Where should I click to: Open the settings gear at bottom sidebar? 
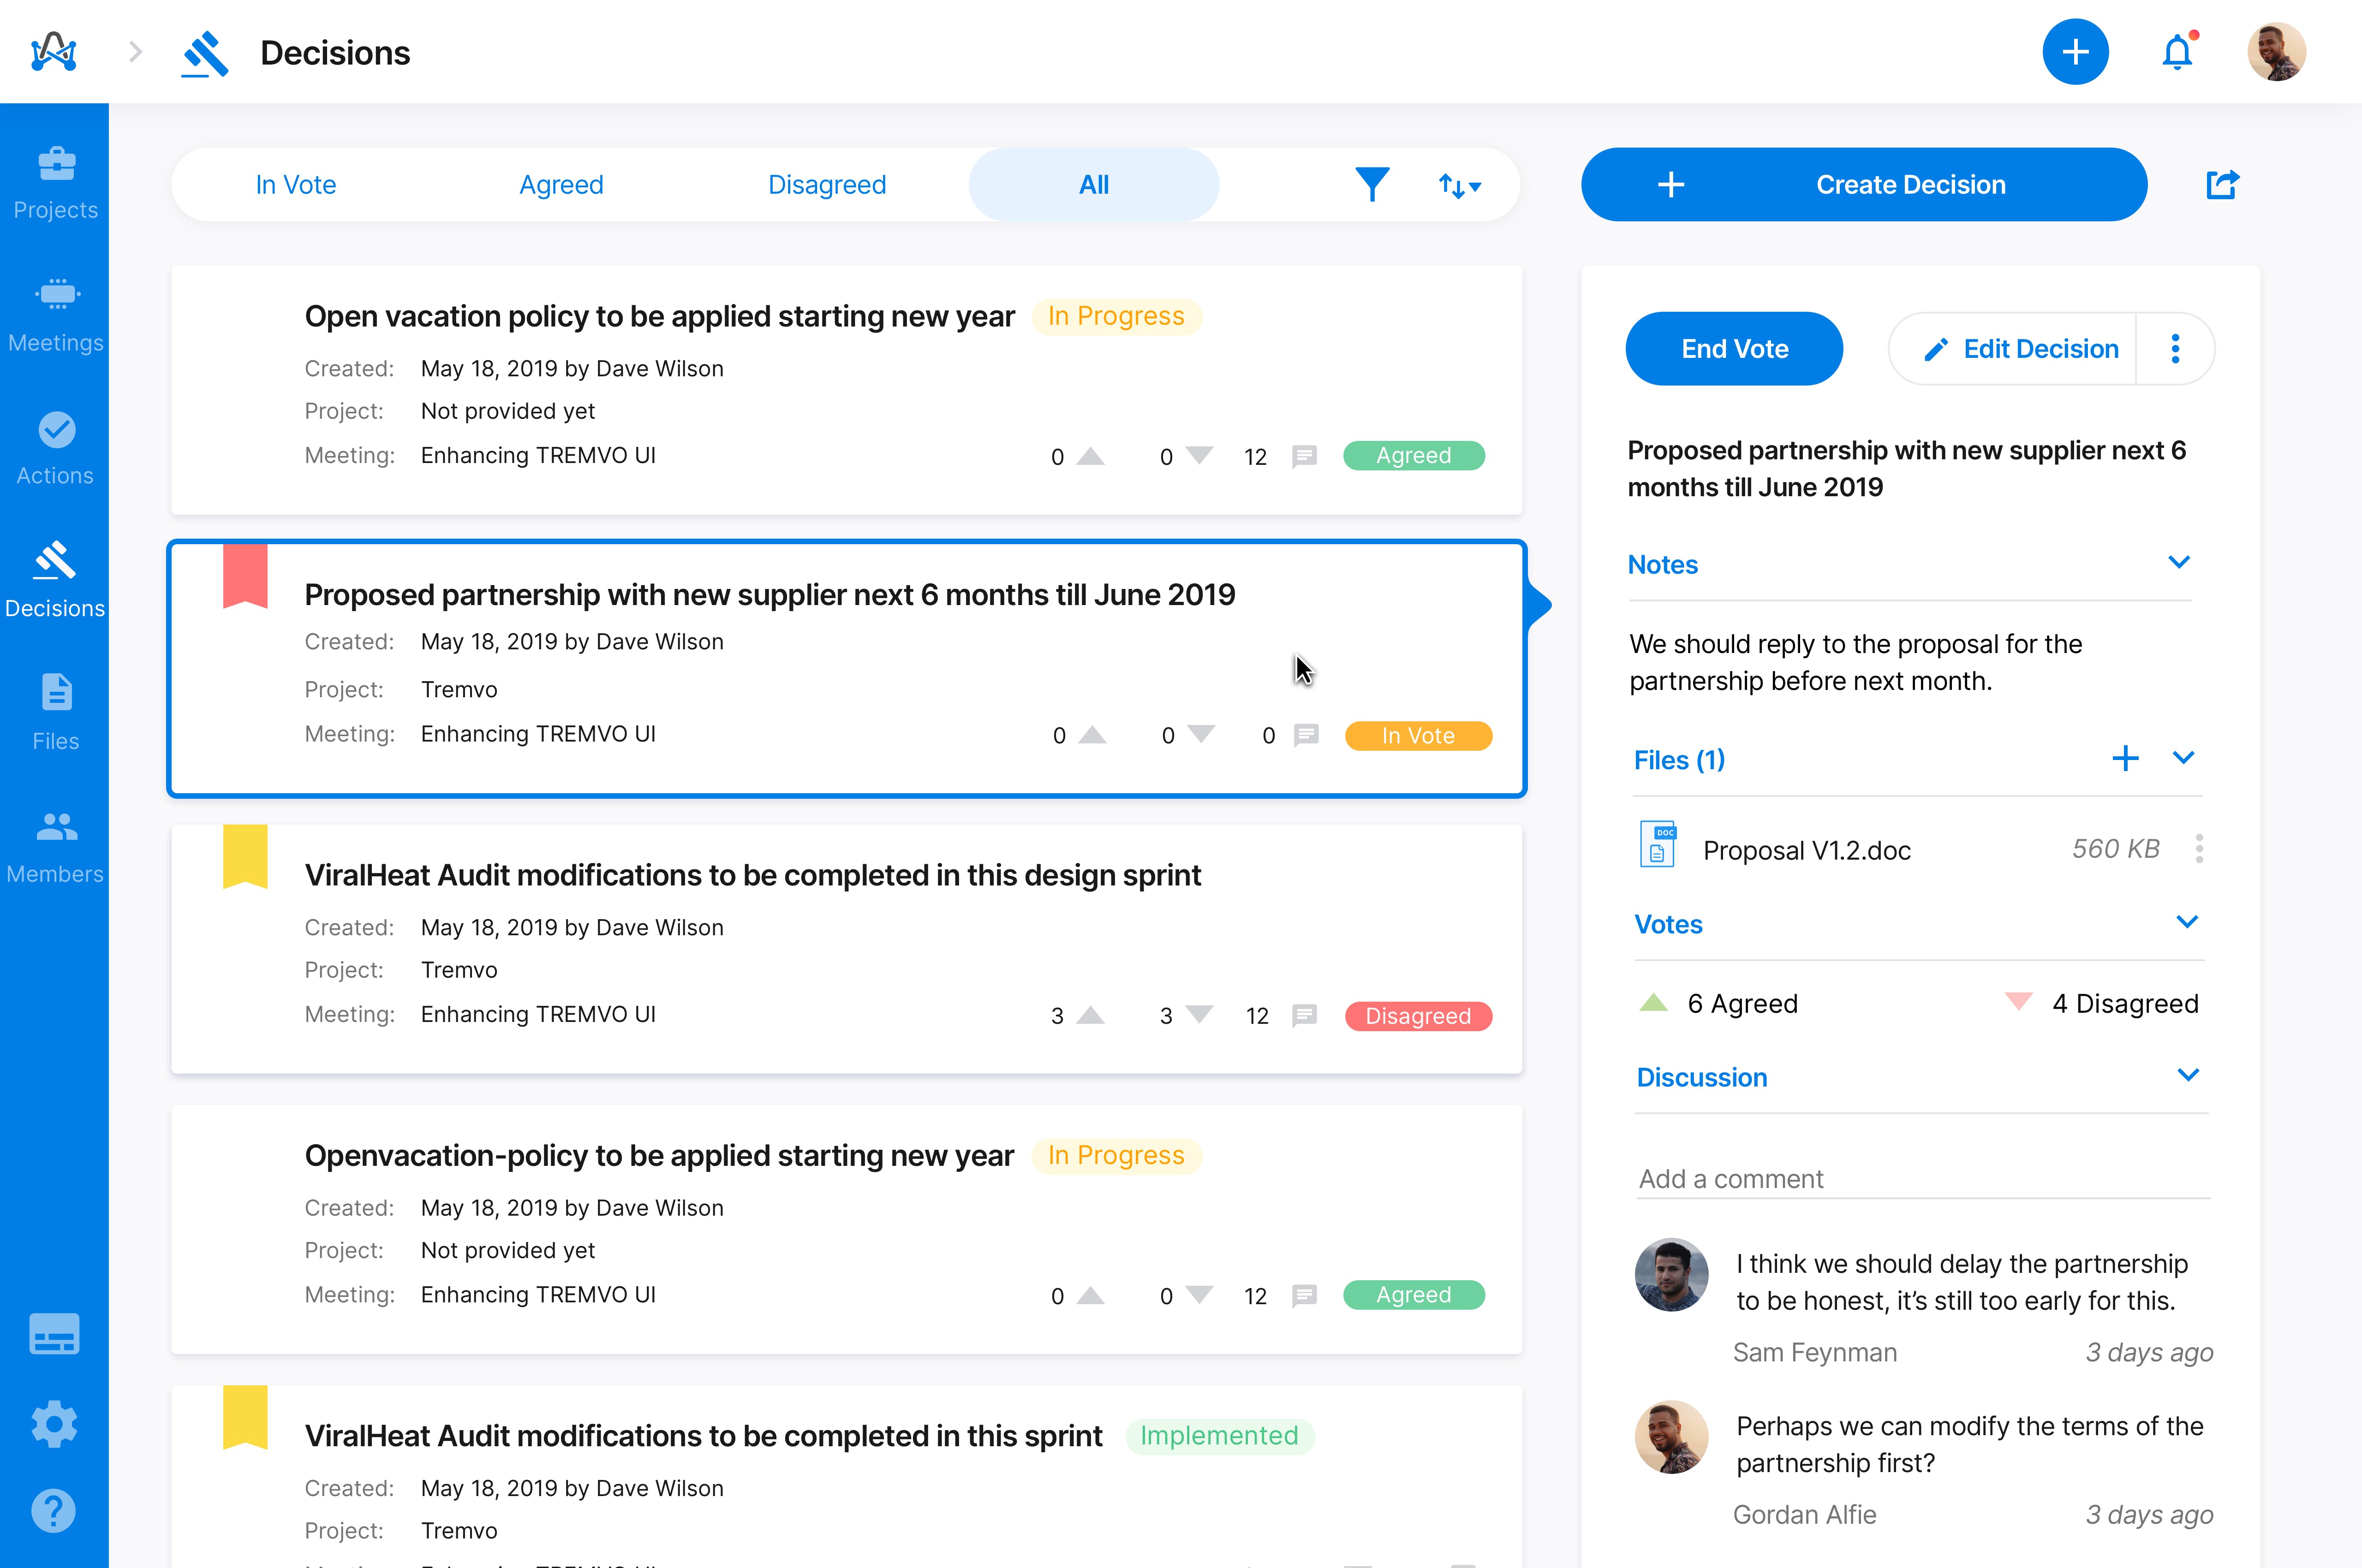[54, 1424]
